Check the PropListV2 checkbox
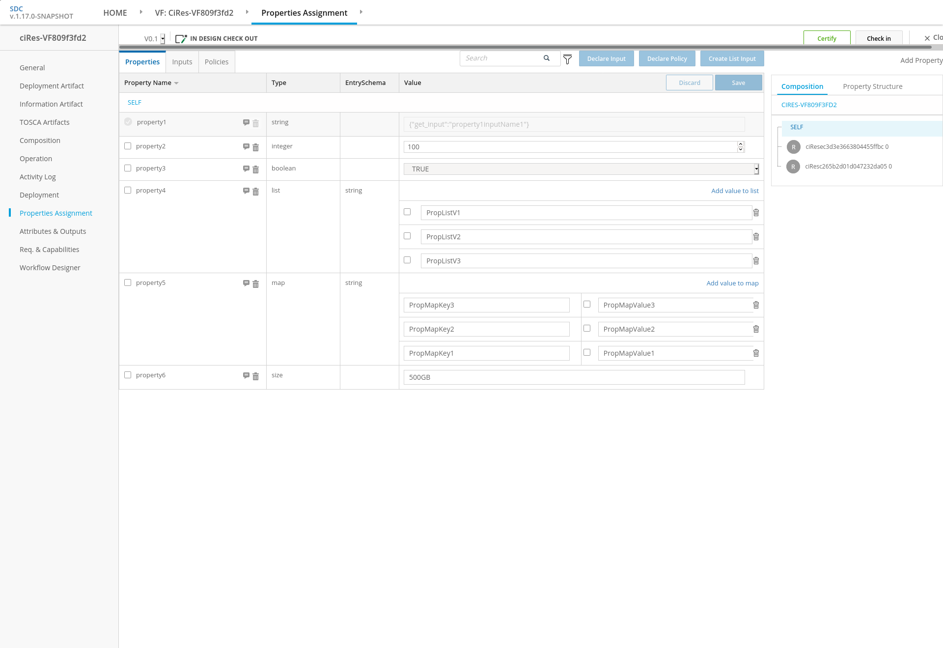 407,236
